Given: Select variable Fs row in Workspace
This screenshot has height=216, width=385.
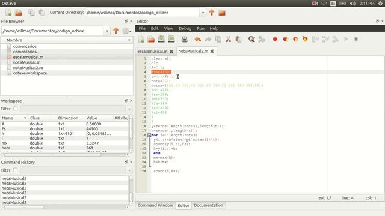Looking at the screenshot, I should (x=65, y=128).
